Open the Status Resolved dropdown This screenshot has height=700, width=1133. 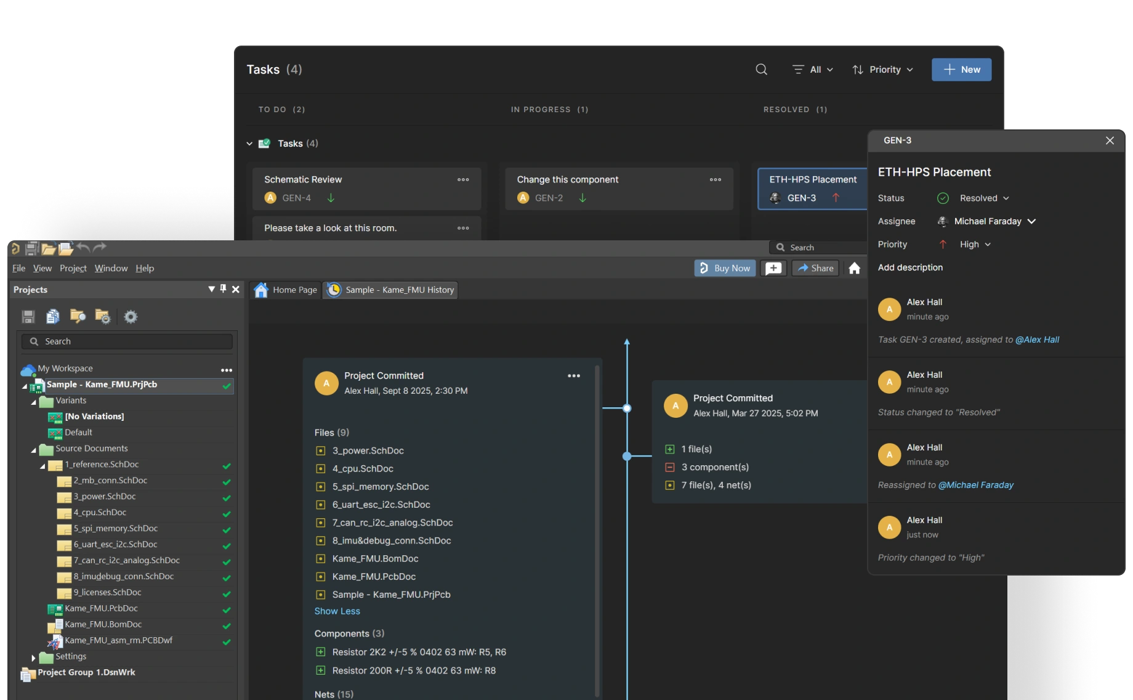(x=984, y=198)
